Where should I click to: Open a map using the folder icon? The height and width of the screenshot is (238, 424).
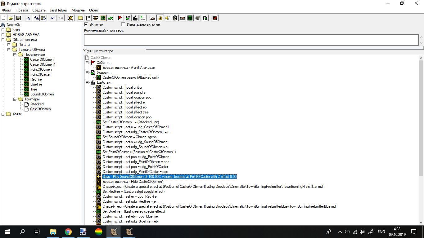(x=11, y=18)
